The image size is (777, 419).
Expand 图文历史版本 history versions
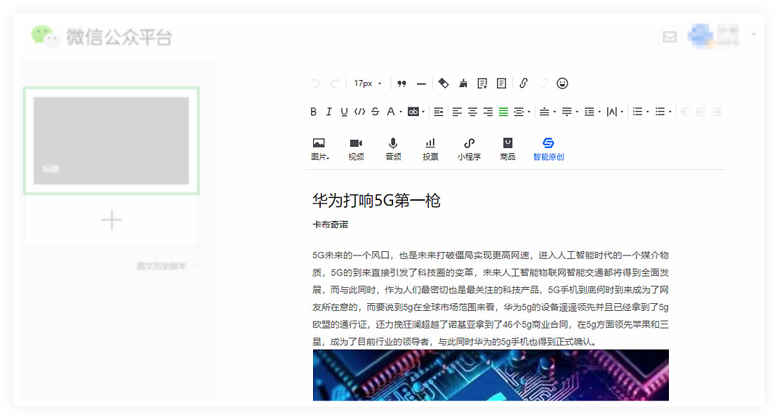pos(166,266)
